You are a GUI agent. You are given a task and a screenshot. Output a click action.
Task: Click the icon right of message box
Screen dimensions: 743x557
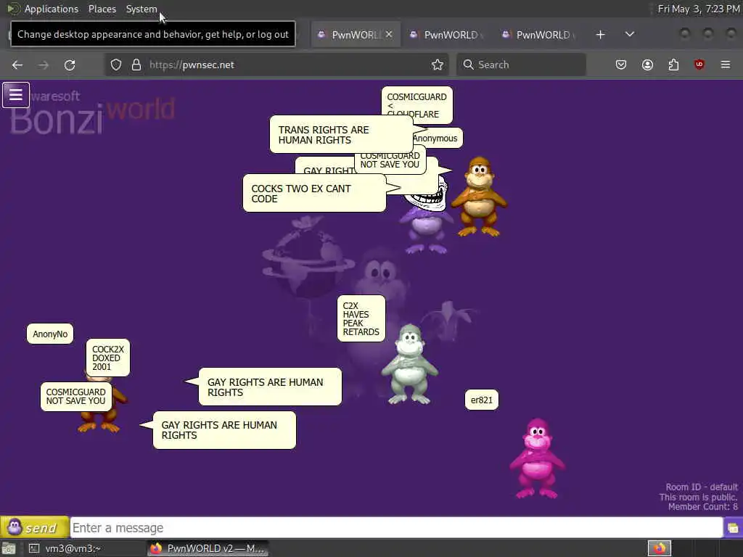[x=733, y=528]
